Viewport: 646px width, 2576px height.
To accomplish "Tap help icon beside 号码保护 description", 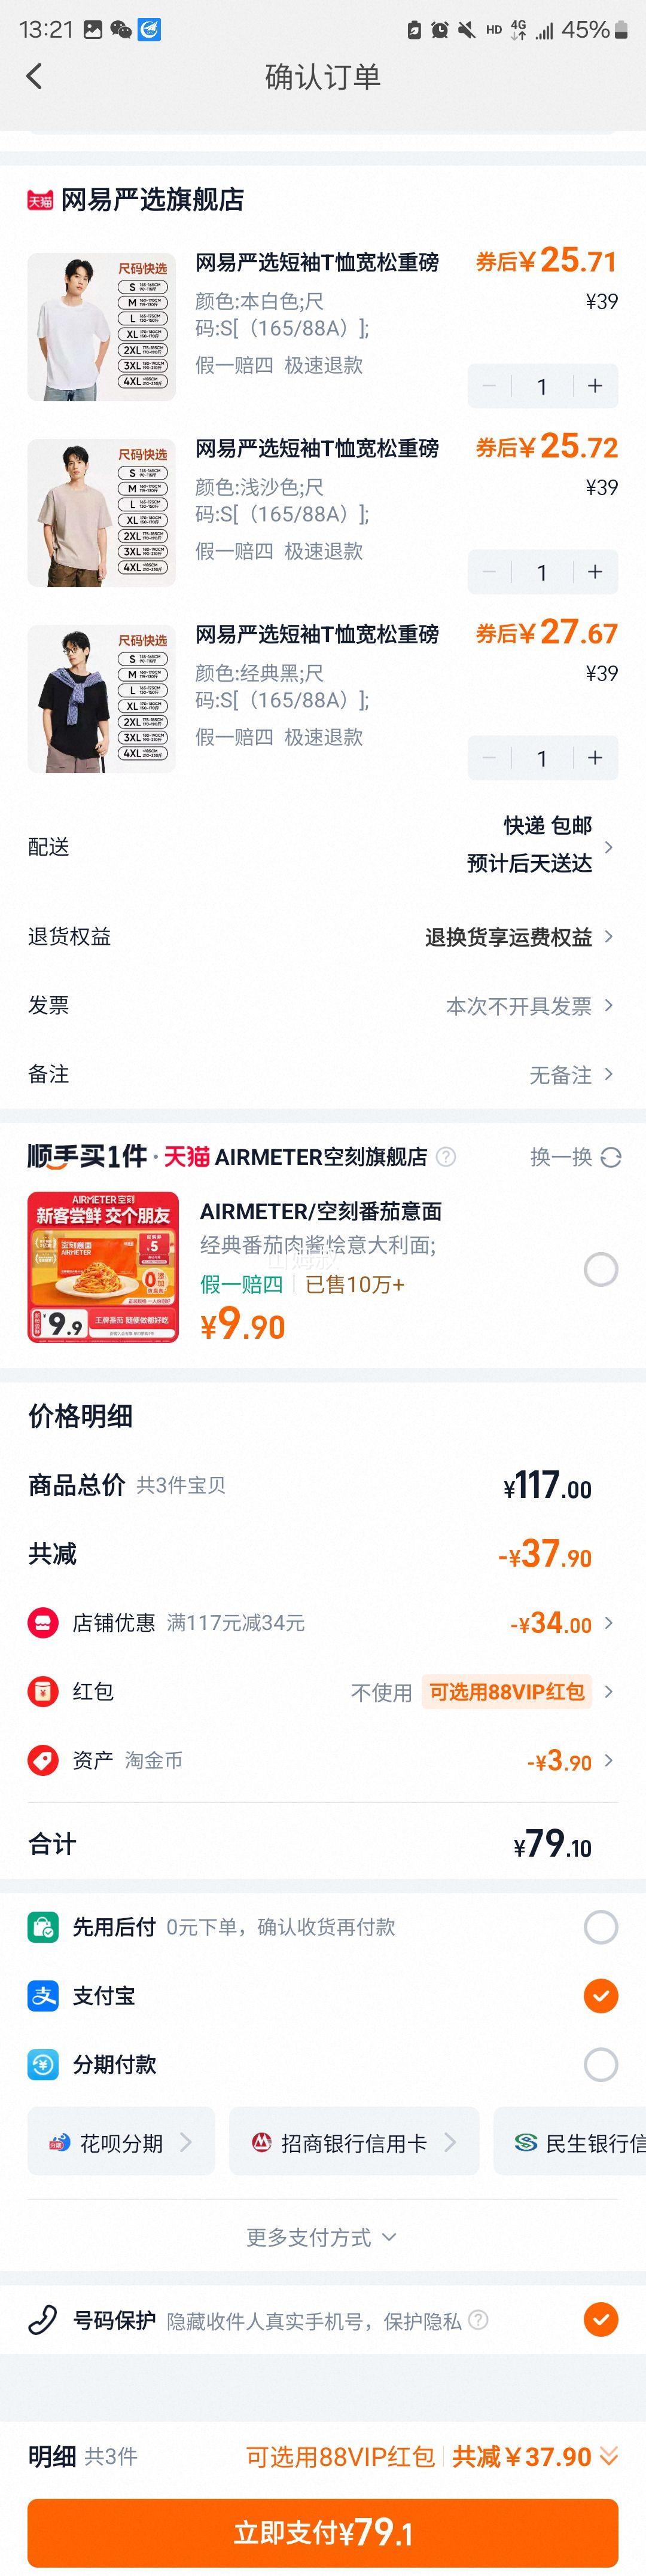I will click(478, 2320).
